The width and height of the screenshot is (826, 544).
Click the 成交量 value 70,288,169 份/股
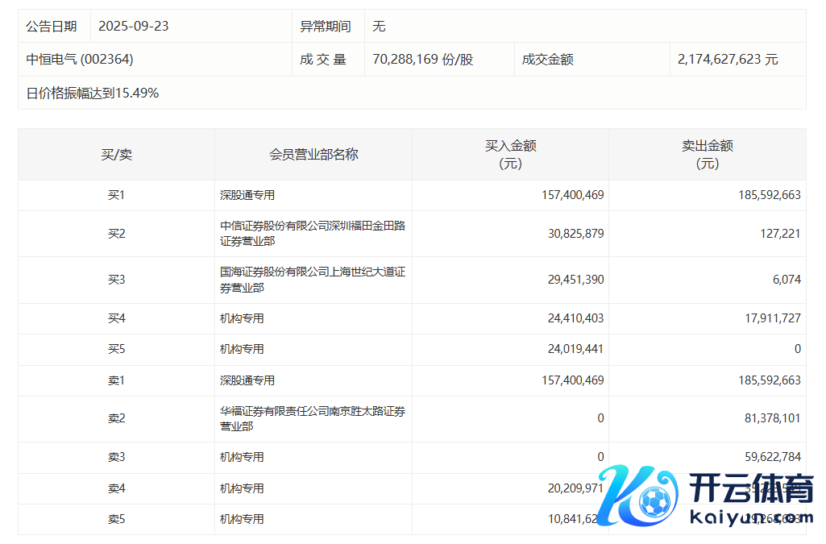[422, 60]
